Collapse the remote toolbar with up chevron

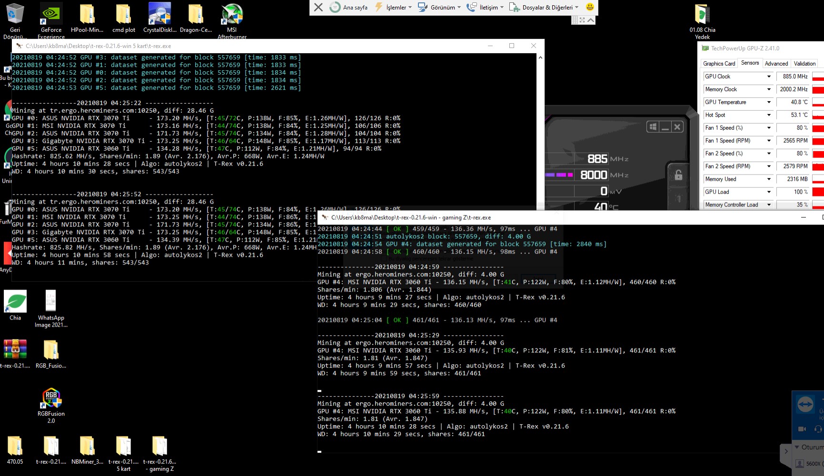tap(591, 20)
